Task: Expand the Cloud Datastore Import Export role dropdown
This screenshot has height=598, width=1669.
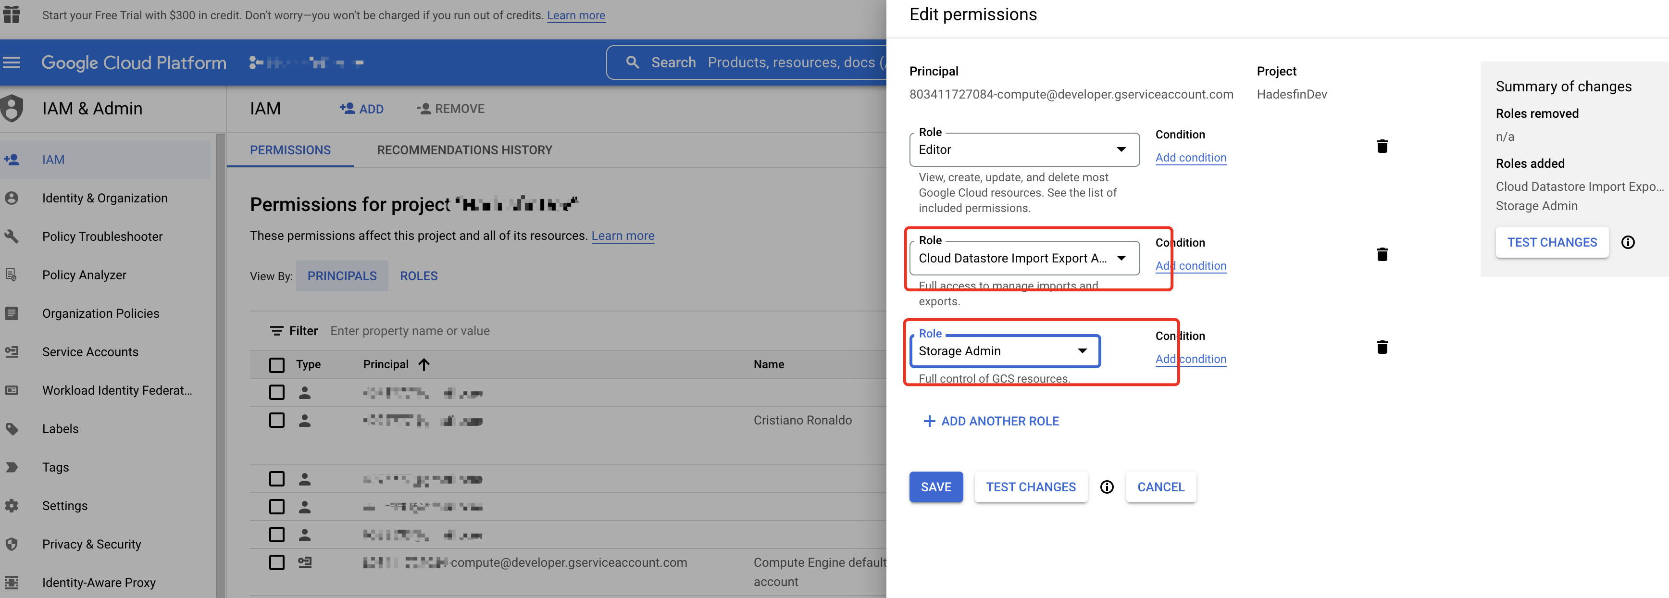Action: pos(1121,257)
